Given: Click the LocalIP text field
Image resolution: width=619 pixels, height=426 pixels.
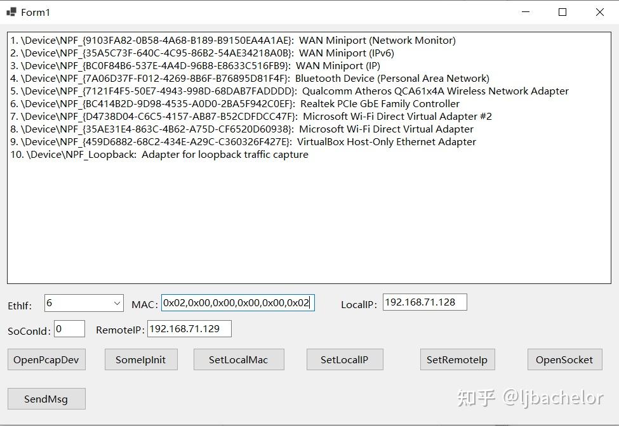Looking at the screenshot, I should point(423,302).
